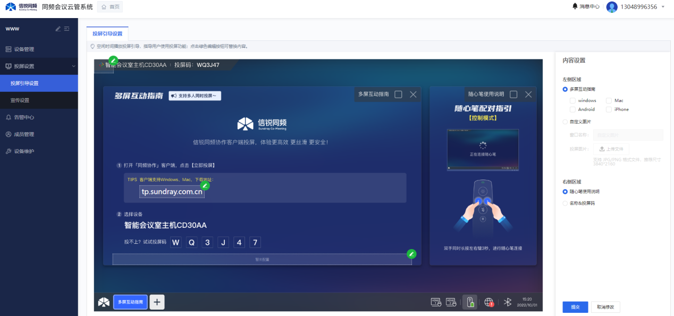The height and width of the screenshot is (316, 674).
Task: Click the Bluetooth icon in preview taskbar
Action: click(x=508, y=302)
